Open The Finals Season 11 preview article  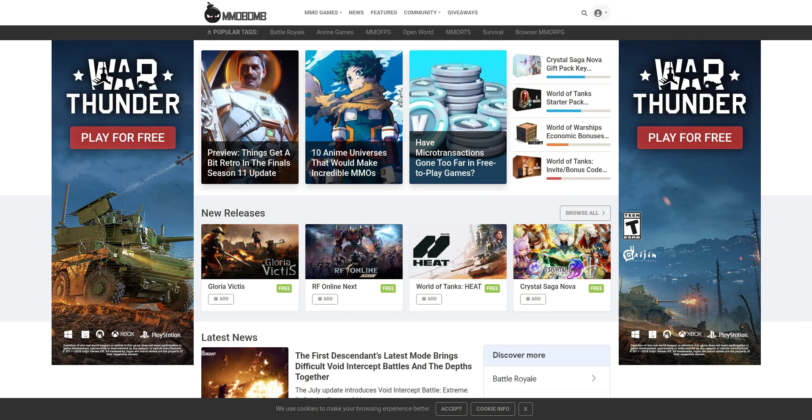pyautogui.click(x=250, y=117)
